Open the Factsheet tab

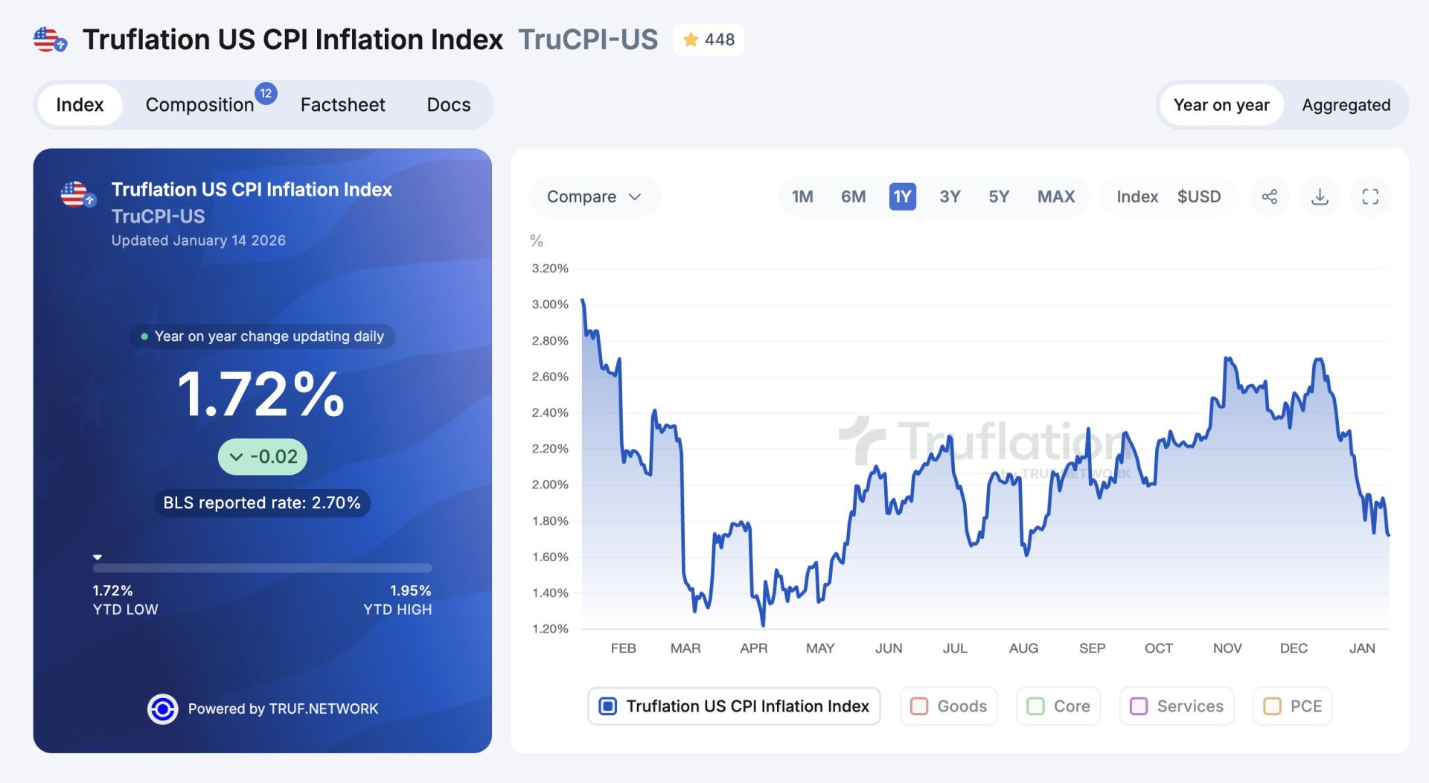pyautogui.click(x=342, y=105)
